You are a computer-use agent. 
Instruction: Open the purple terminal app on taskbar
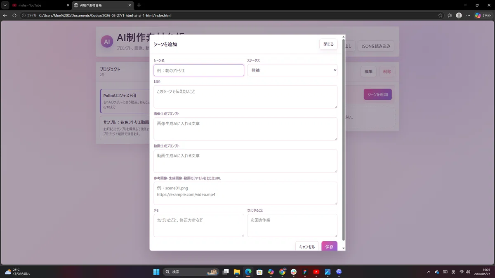pyautogui.click(x=339, y=272)
